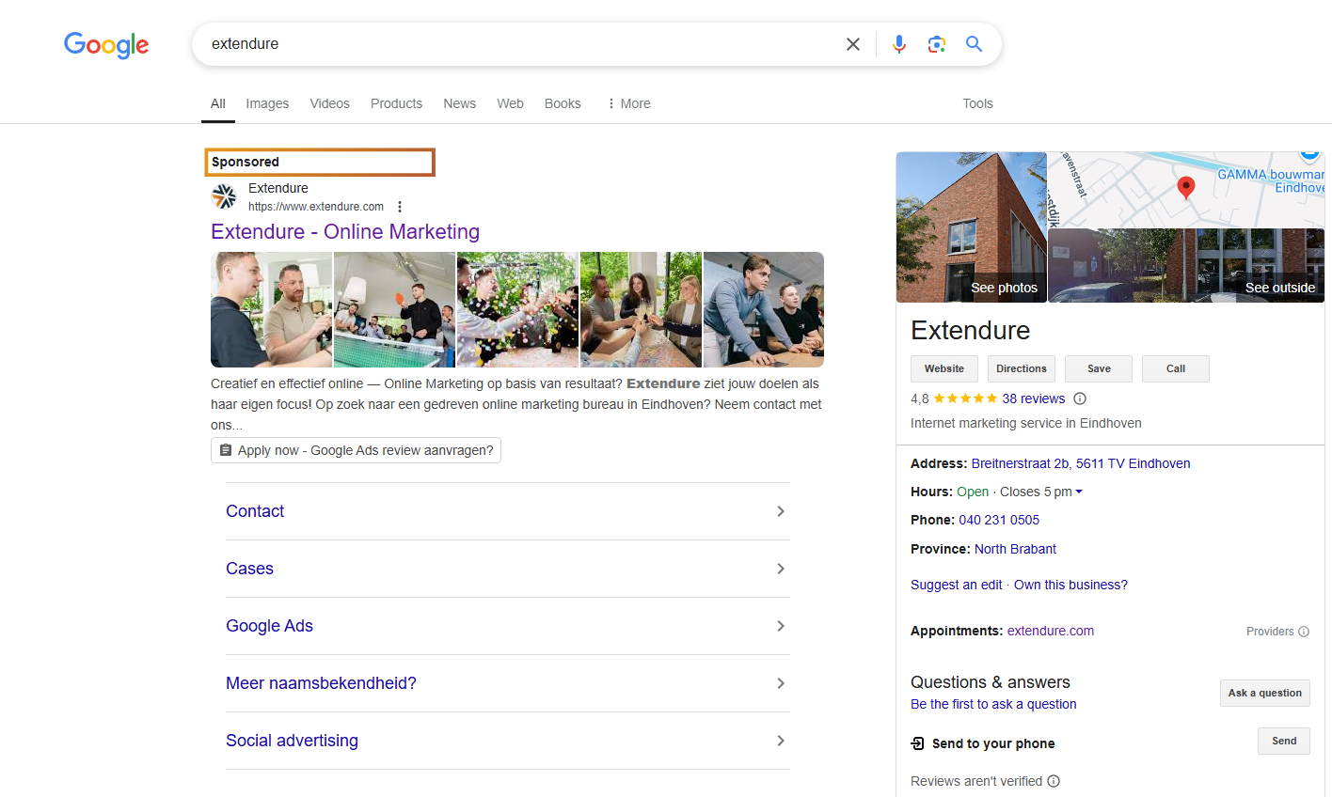Viewport: 1332px width, 797px height.
Task: Click the Website button in the knowledge panel
Action: [x=944, y=368]
